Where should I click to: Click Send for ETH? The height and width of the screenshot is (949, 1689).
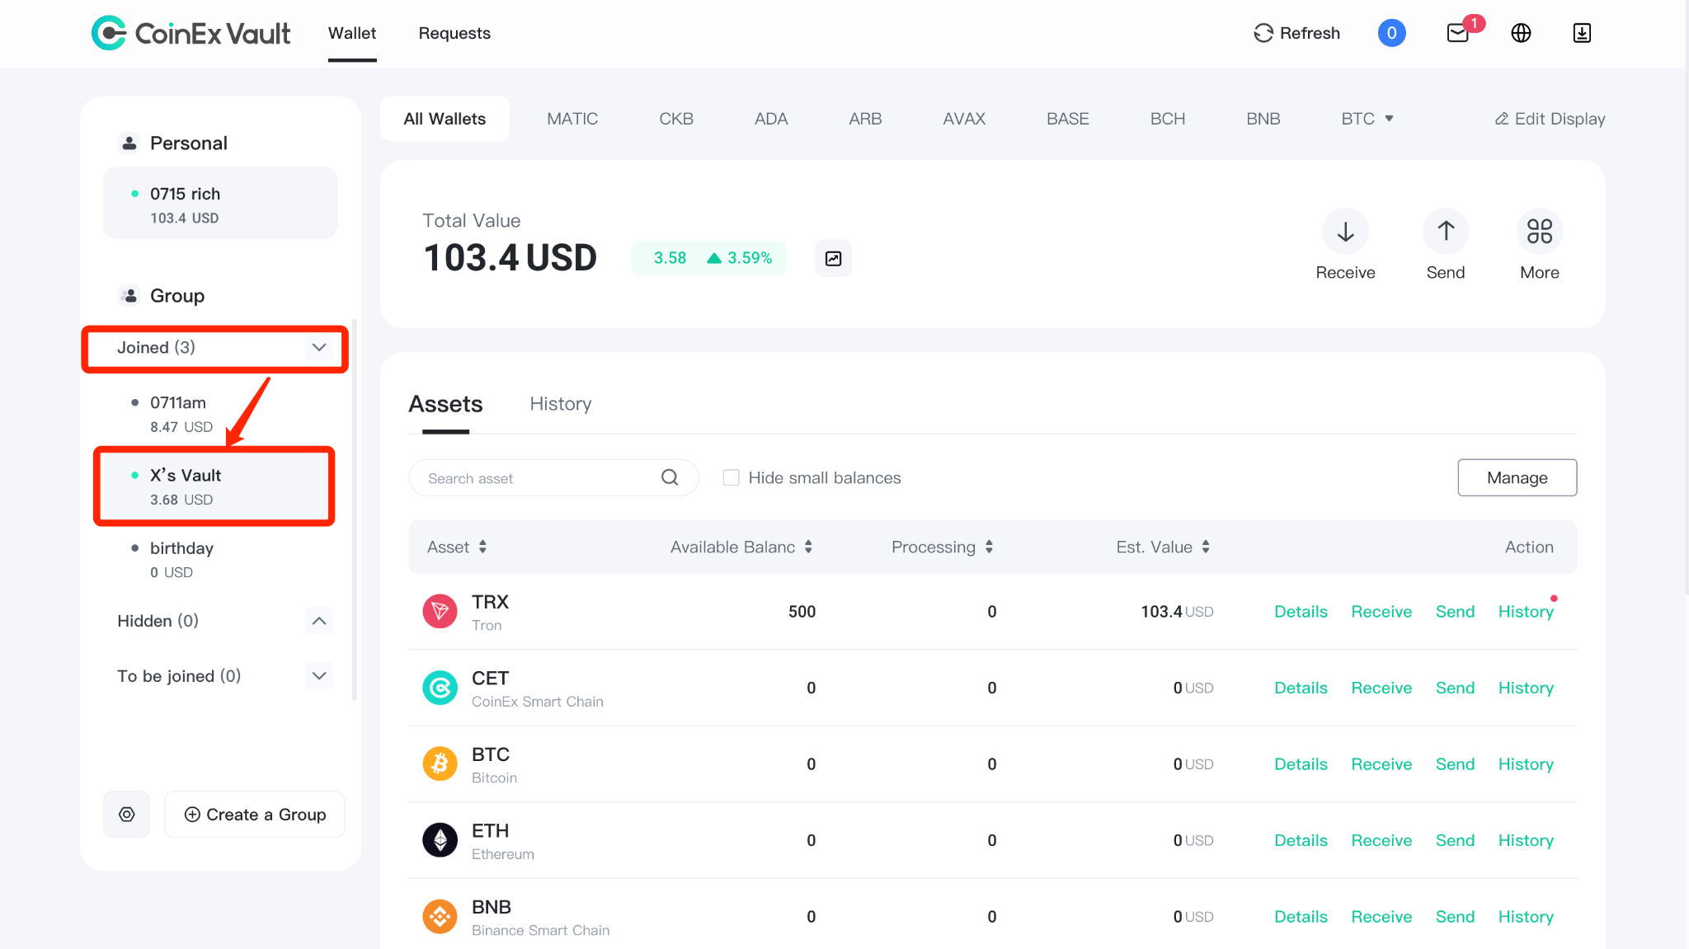[1455, 840]
